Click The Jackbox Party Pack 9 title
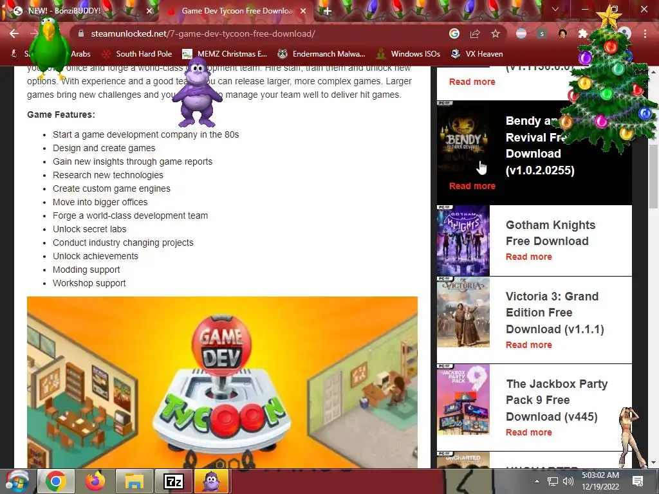The width and height of the screenshot is (659, 494). coord(557,400)
